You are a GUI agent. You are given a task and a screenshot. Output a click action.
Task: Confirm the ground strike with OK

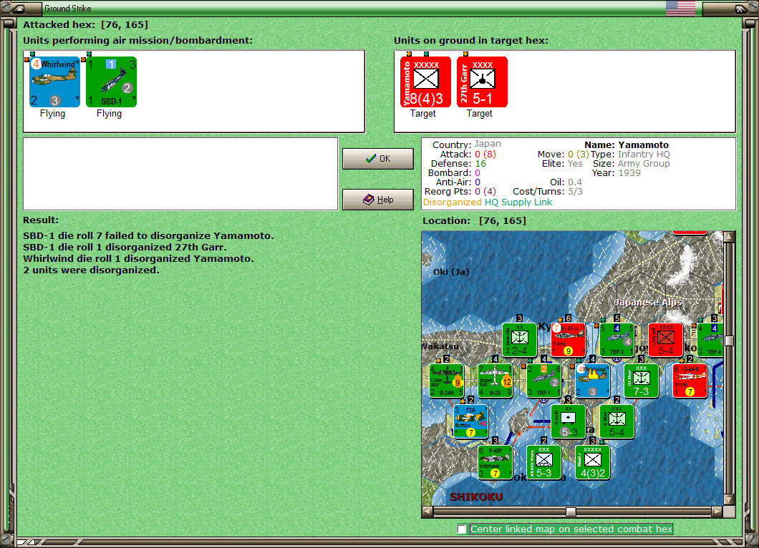(x=378, y=159)
